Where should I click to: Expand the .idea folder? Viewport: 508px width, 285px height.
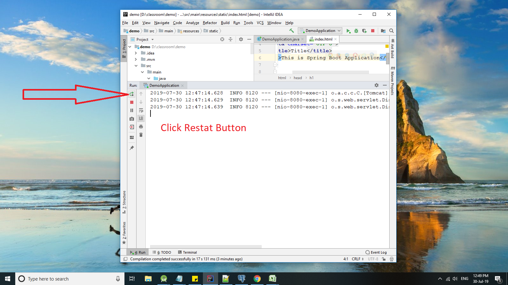136,53
